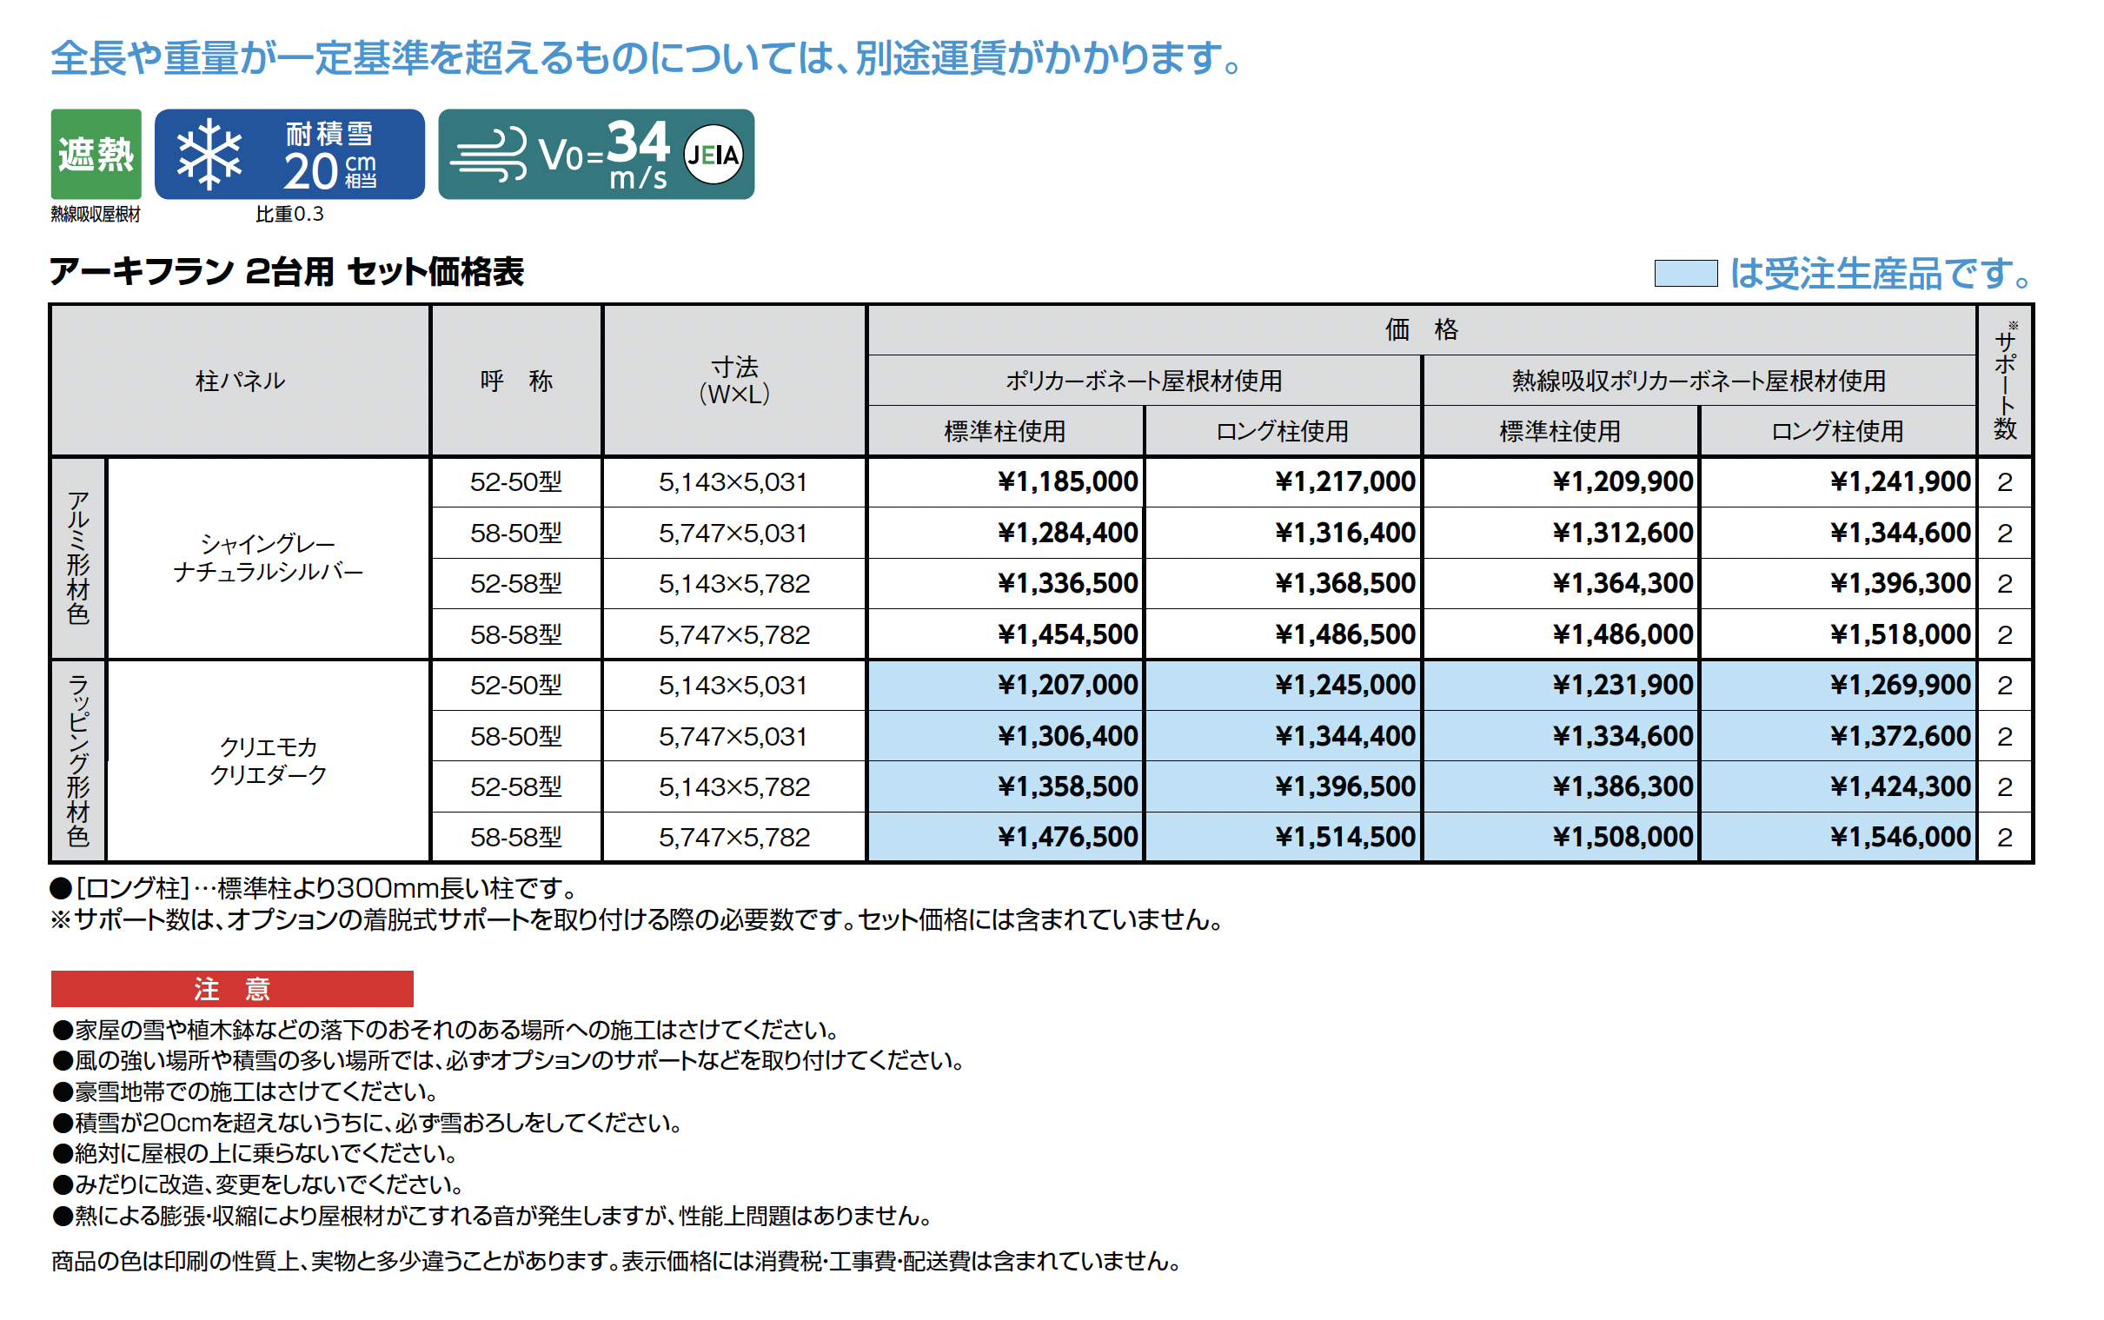Click the アルミ形材色 vertical row label
Image resolution: width=2104 pixels, height=1320 pixels.
click(77, 557)
